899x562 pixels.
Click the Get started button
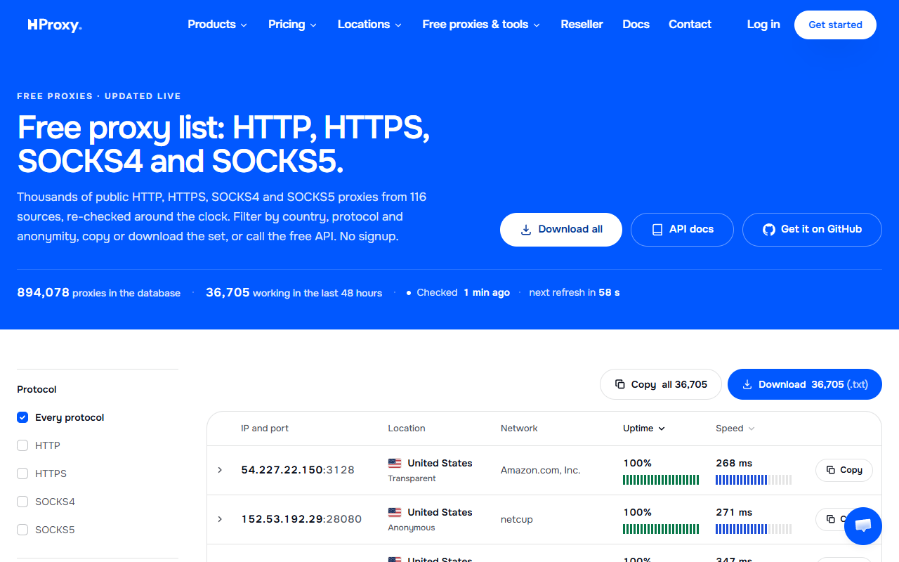(x=835, y=25)
